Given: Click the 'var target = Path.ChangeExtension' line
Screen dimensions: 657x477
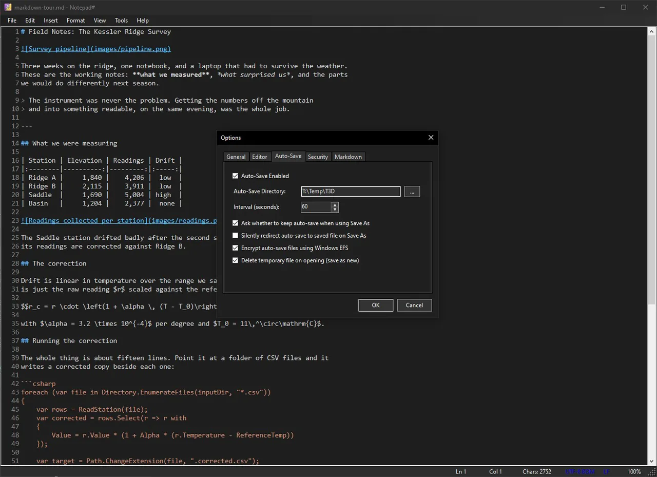Looking at the screenshot, I should 148,461.
